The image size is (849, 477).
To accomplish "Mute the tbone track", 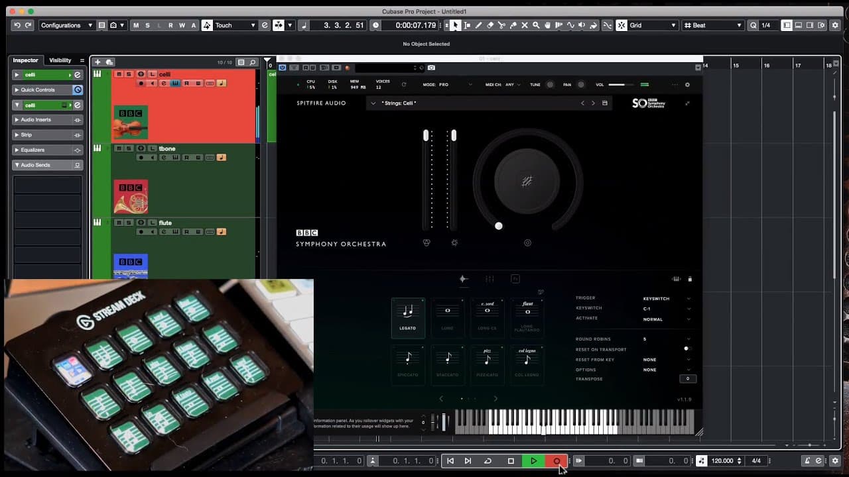I will tap(119, 148).
